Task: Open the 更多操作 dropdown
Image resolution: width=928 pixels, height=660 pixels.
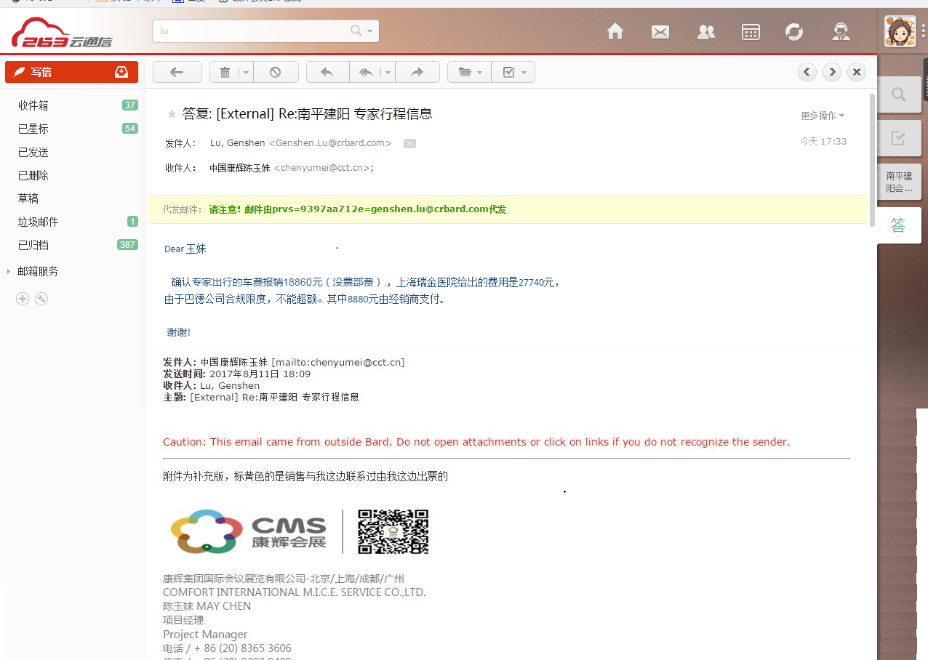Action: point(823,116)
